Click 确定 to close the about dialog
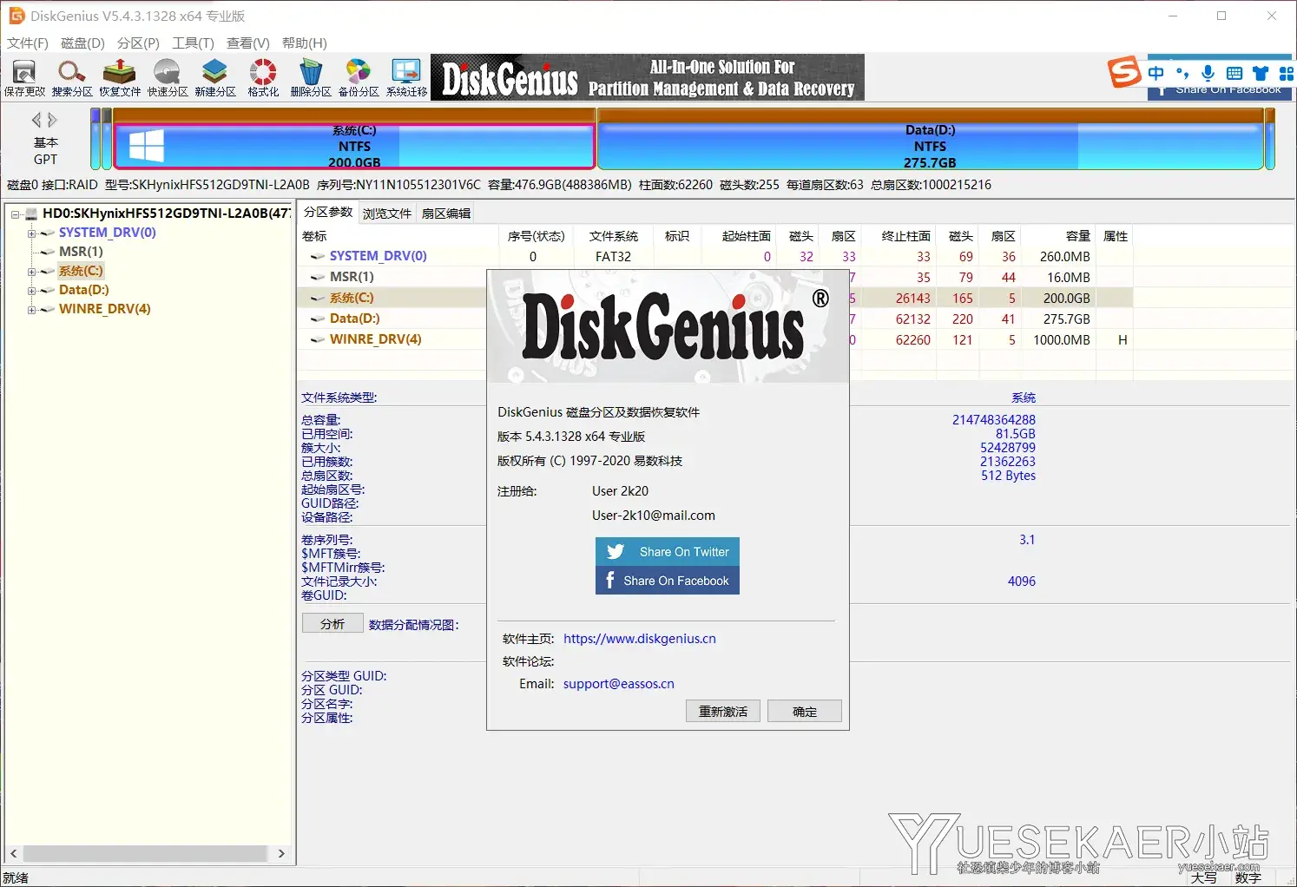Viewport: 1297px width, 887px height. pyautogui.click(x=805, y=712)
